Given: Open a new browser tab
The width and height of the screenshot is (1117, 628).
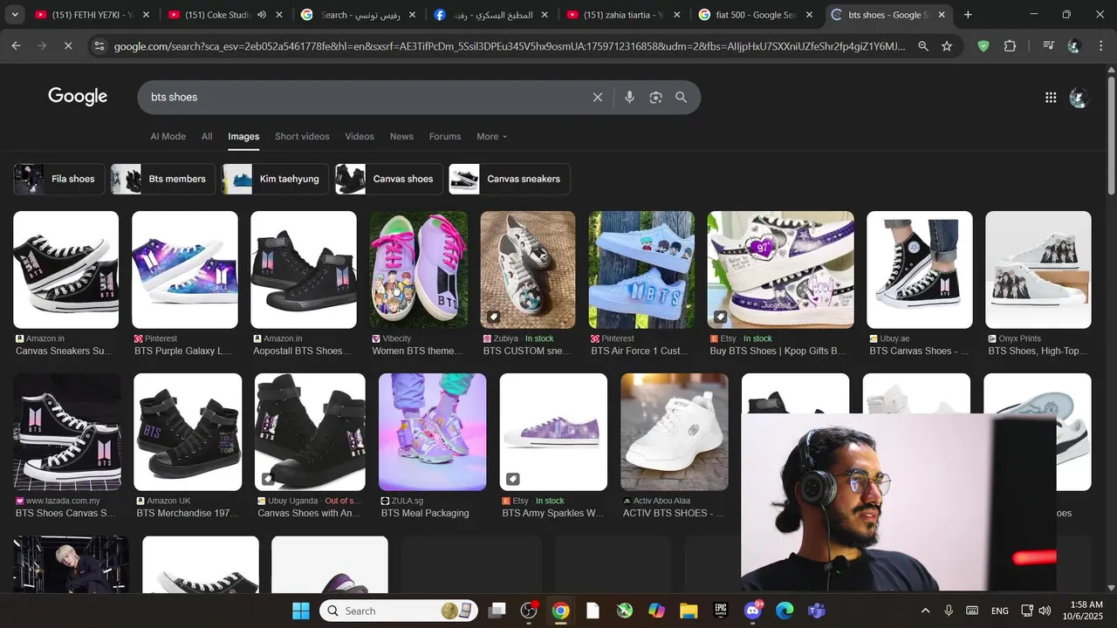Looking at the screenshot, I should (968, 15).
